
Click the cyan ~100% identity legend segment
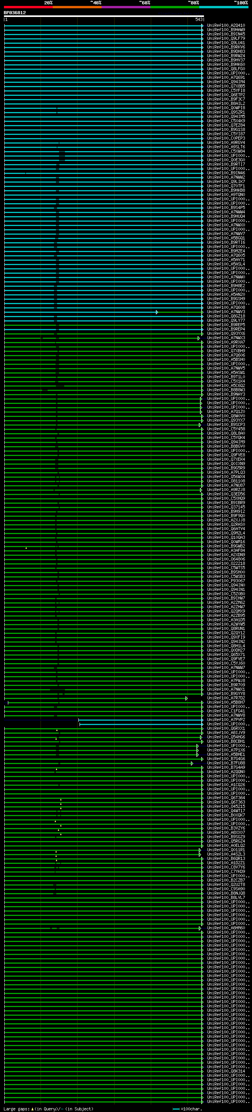224,7
